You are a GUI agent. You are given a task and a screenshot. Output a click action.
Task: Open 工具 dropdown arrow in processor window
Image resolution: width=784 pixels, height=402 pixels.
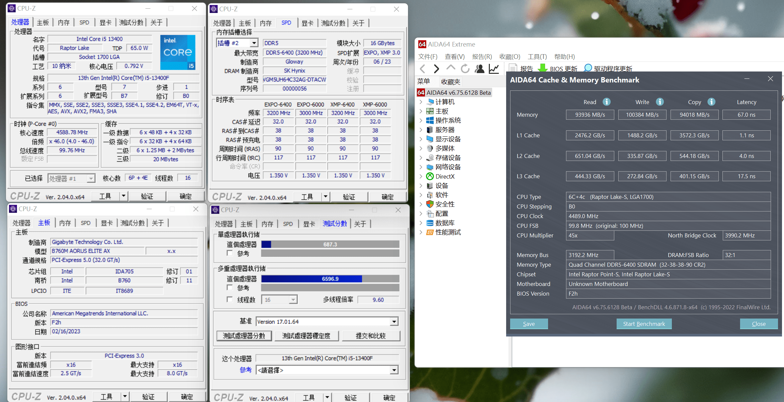pyautogui.click(x=123, y=196)
